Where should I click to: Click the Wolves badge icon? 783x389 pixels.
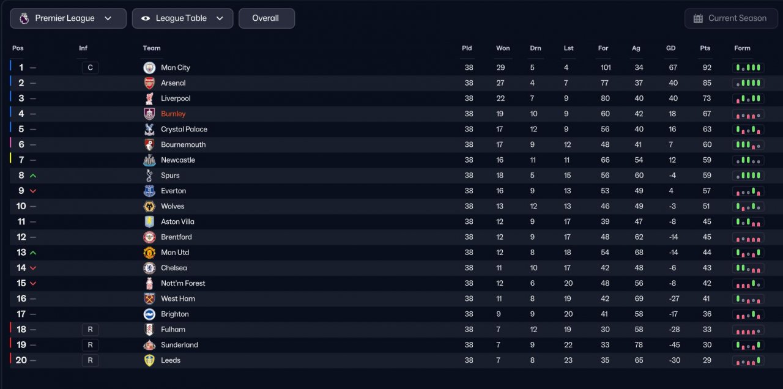click(x=149, y=207)
